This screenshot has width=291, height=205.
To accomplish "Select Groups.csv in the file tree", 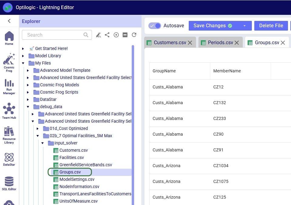I will pos(70,172).
